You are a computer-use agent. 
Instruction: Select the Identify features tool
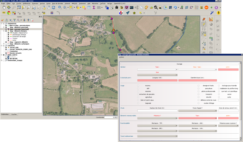tap(60, 8)
